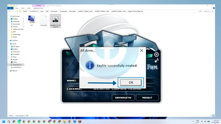Select the Manage contextual tab header
The height and width of the screenshot is (124, 221).
tap(38, 6)
